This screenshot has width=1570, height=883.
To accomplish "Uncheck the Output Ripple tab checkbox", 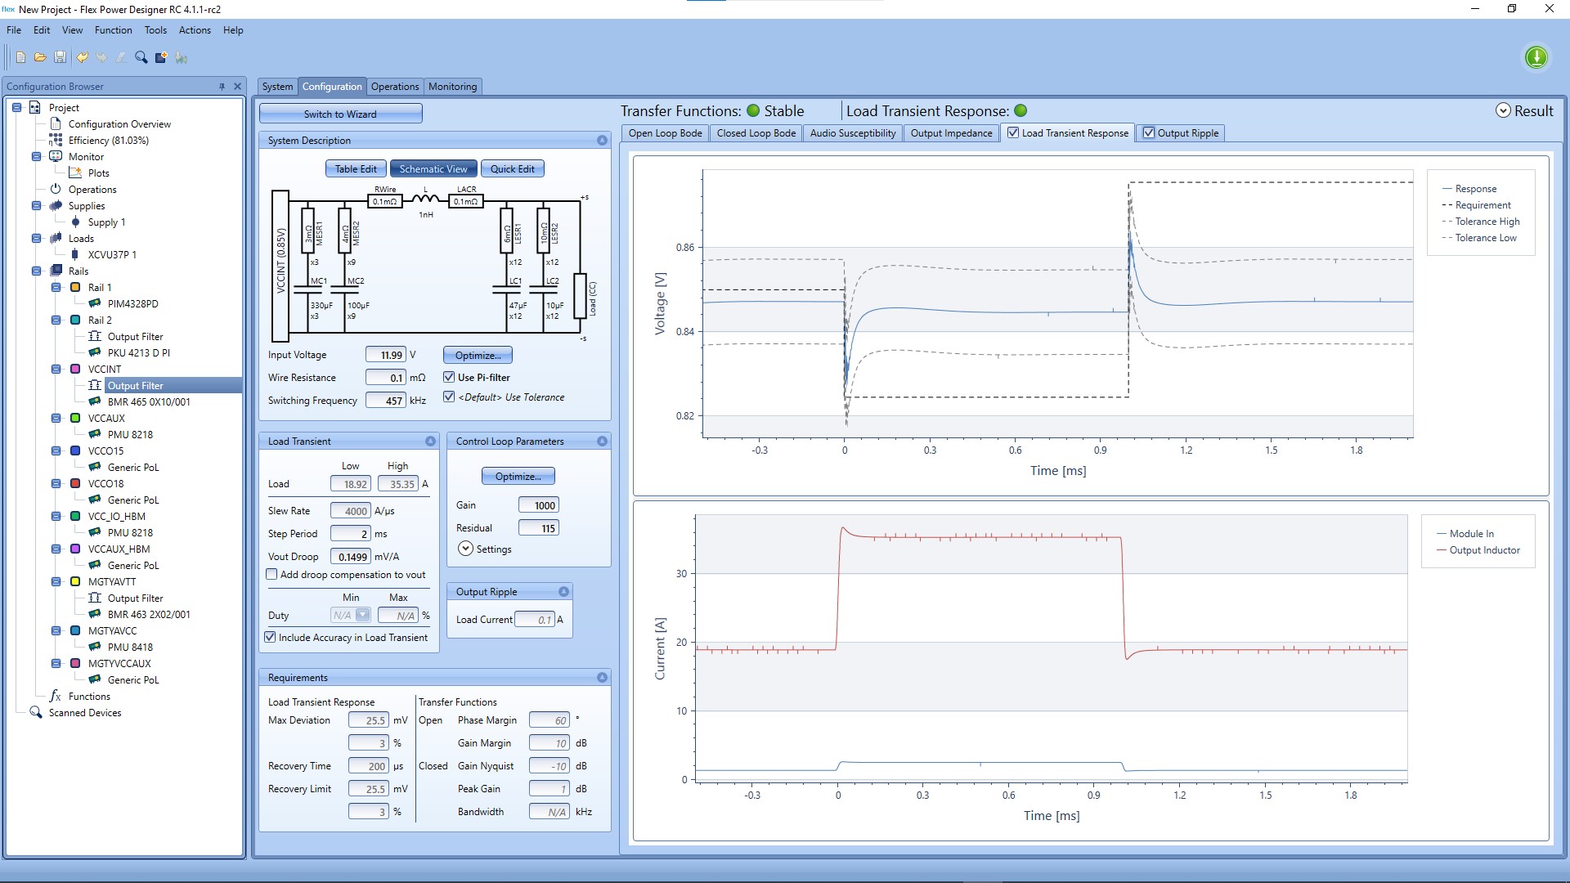I will click(x=1149, y=132).
